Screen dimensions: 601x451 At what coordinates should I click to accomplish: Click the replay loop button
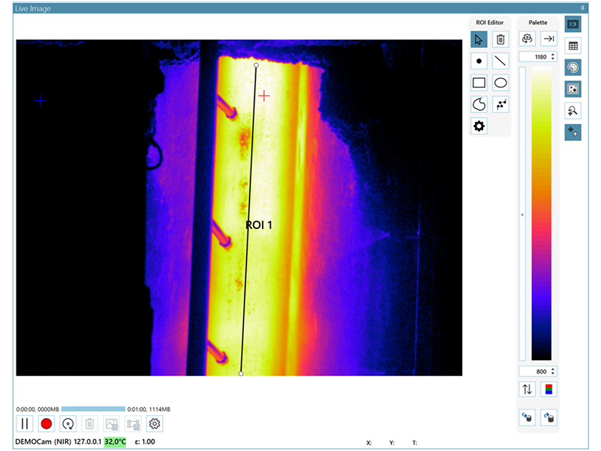[68, 424]
